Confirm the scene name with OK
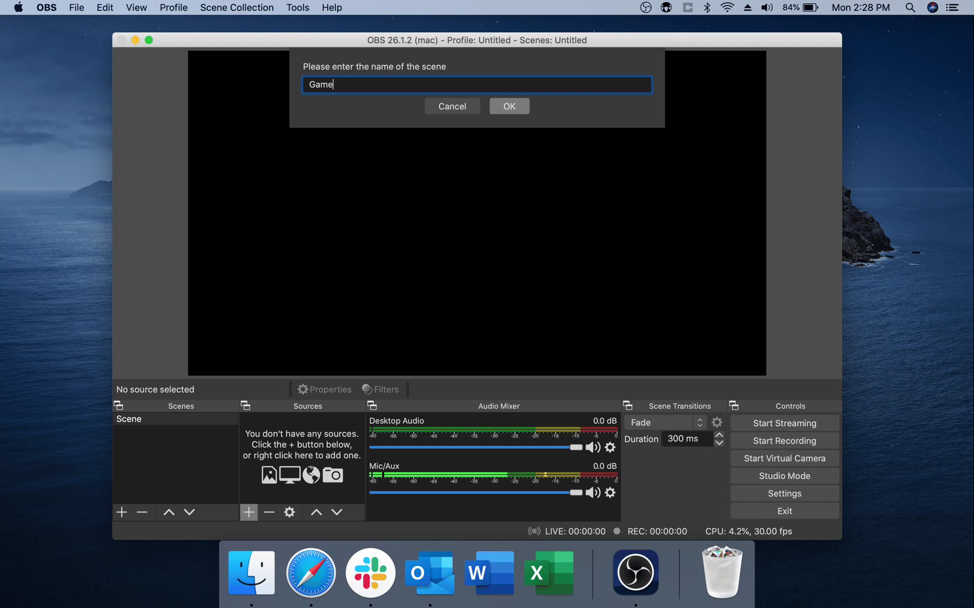This screenshot has height=608, width=974. click(x=509, y=106)
